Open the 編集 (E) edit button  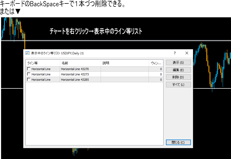click(178, 70)
